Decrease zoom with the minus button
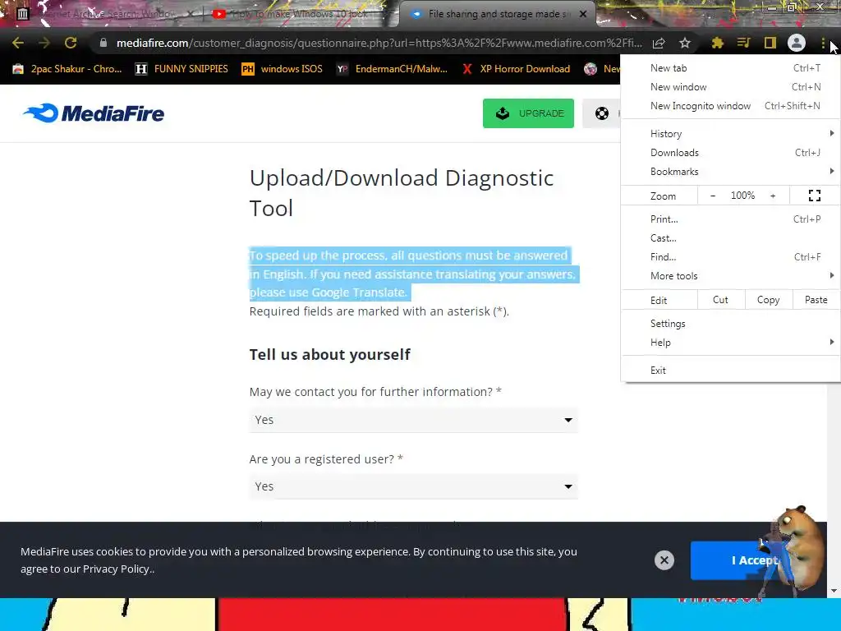841x631 pixels. click(713, 196)
